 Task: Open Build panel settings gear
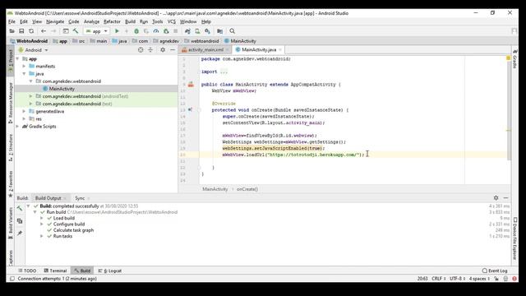496,198
